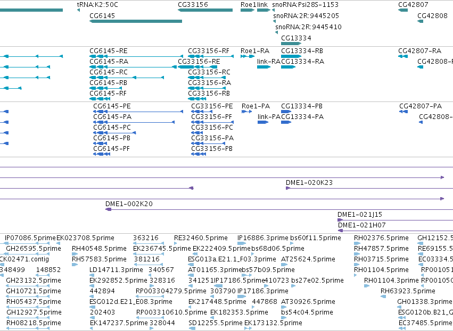Select protein CG13334-PB
This screenshot has height=331, width=453.
click(x=286, y=112)
